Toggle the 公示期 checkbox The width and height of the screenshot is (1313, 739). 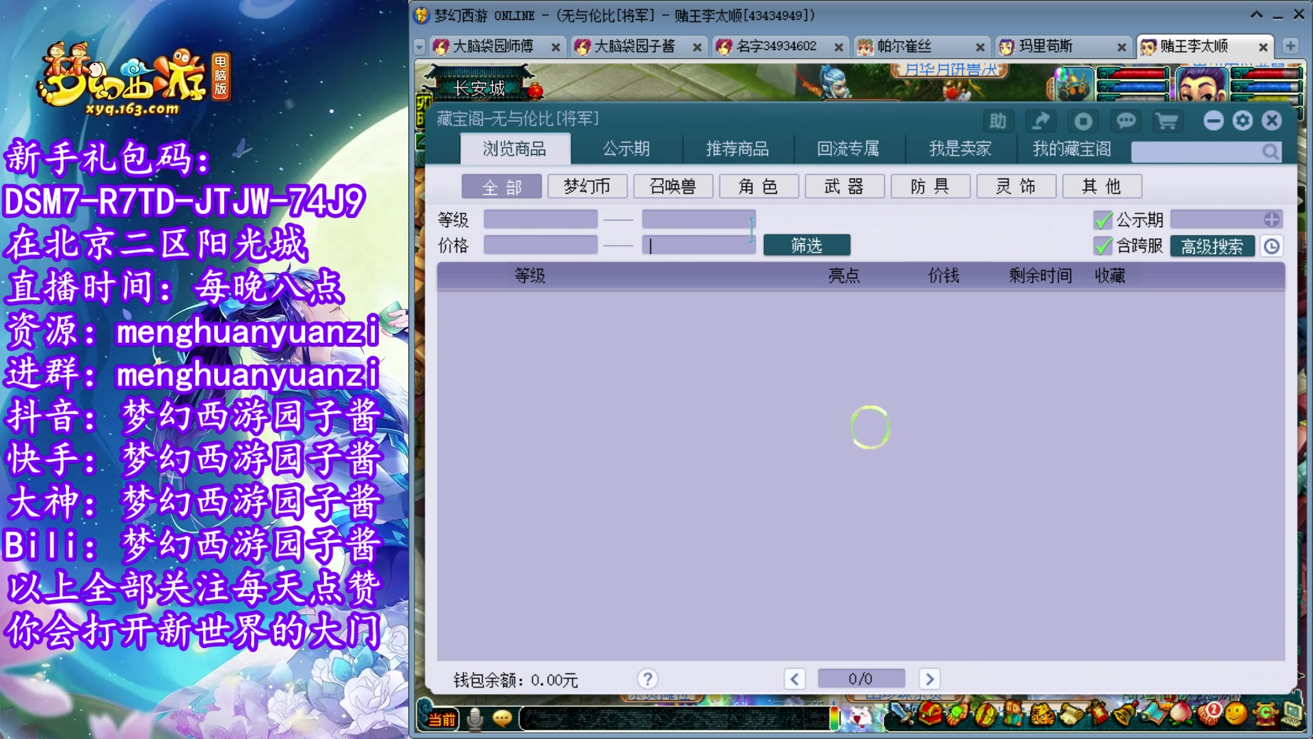(1102, 220)
